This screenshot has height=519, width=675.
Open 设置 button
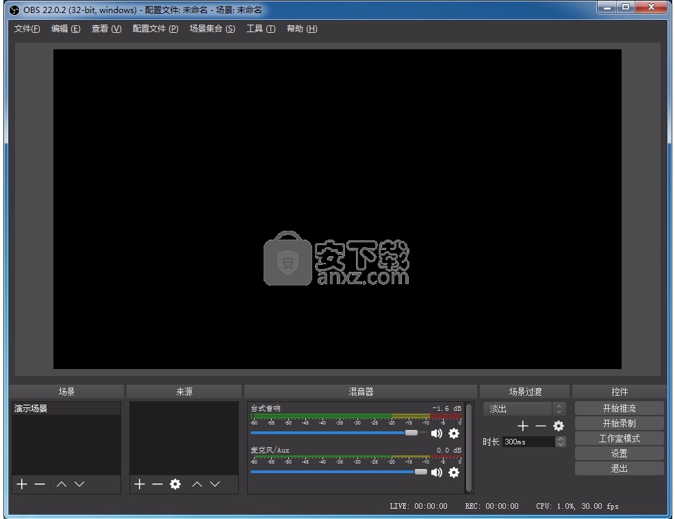coord(619,453)
